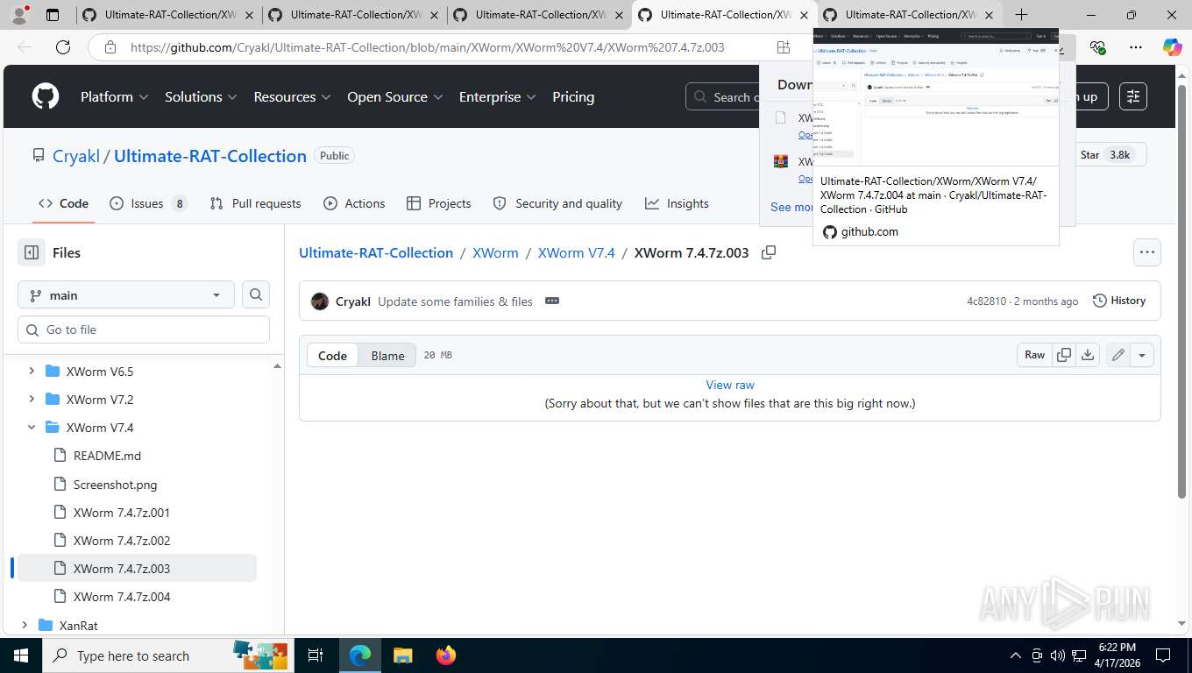Open the Issues tab
This screenshot has width=1192, height=673.
[x=147, y=203]
